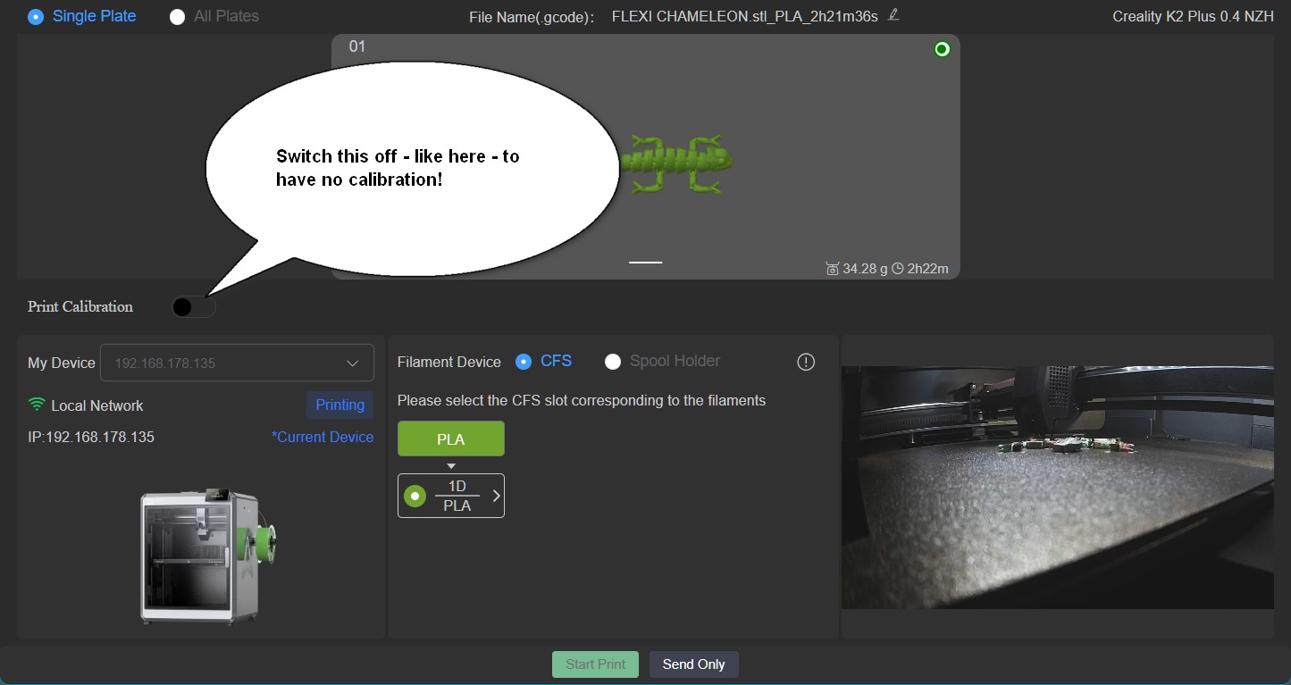The width and height of the screenshot is (1291, 685).
Task: Select Single Plate option
Action: 82,16
